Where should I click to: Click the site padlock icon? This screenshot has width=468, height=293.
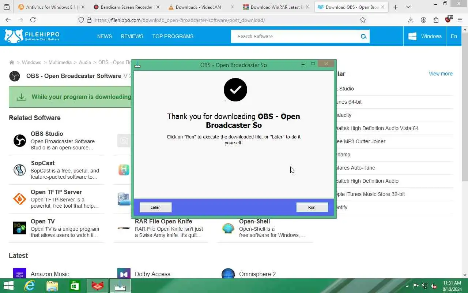pyautogui.click(x=88, y=20)
